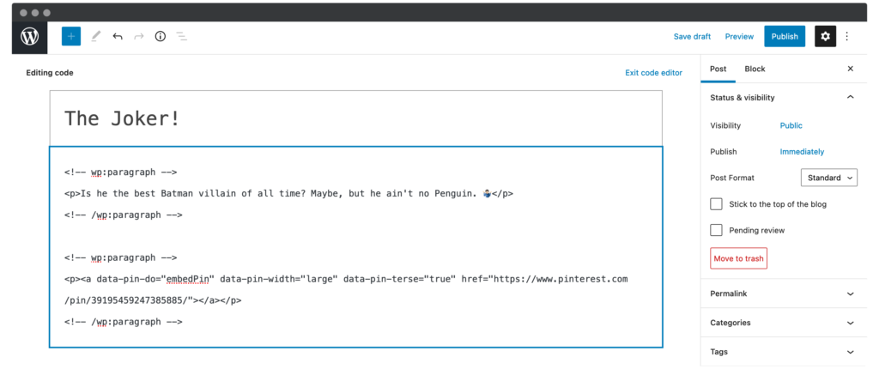This screenshot has width=879, height=369.
Task: Select the pencil Tools icon
Action: (95, 36)
